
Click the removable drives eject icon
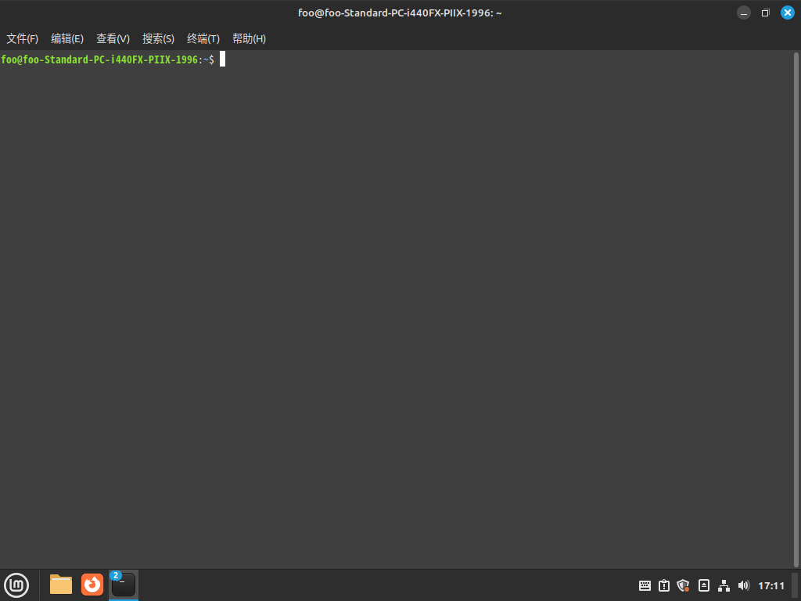tap(704, 585)
